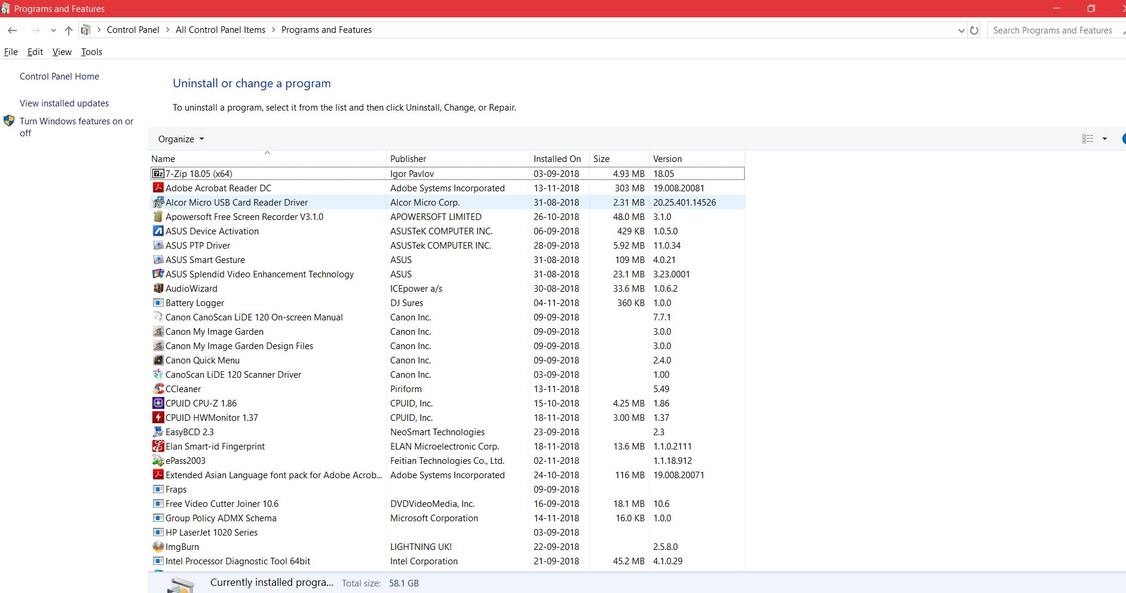Image resolution: width=1126 pixels, height=593 pixels.
Task: Click the Elan Smart-id Fingerprint icon
Action: 158,446
